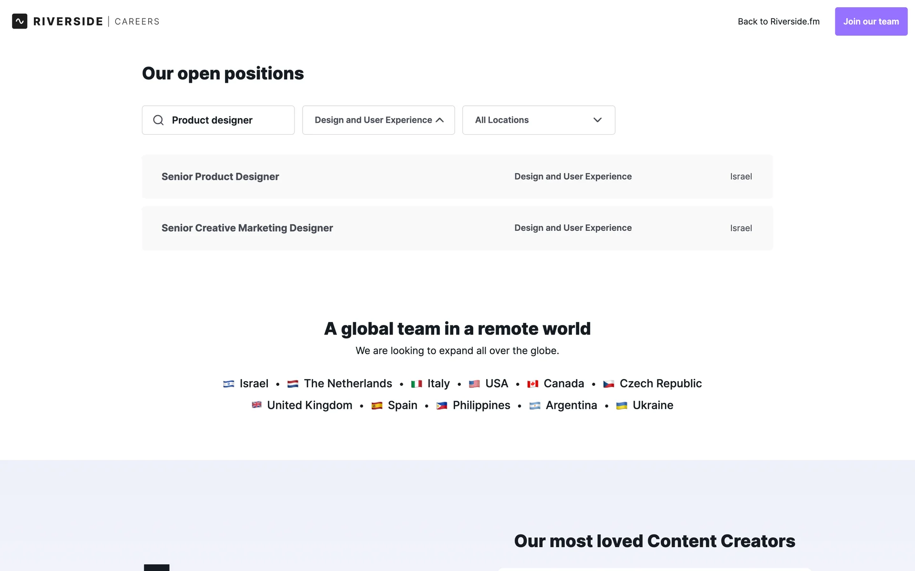This screenshot has width=915, height=571.
Task: Click the Netherlands flag icon
Action: pos(293,384)
